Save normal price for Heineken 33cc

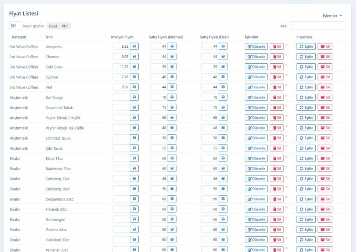172,239
